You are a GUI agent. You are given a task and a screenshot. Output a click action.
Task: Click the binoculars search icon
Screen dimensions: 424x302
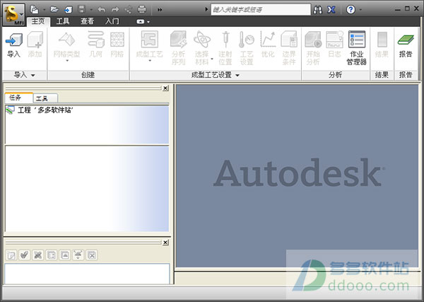317,10
